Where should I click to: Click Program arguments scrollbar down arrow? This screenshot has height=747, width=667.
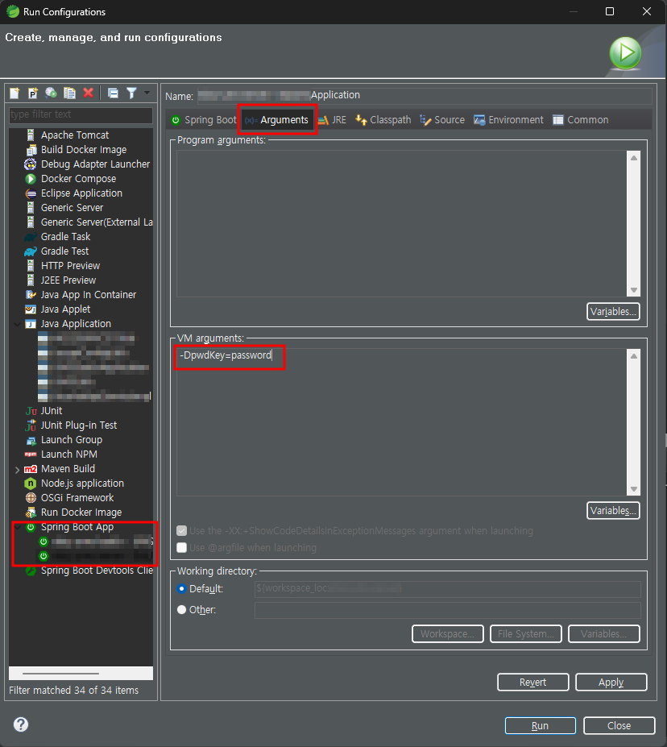pyautogui.click(x=634, y=290)
